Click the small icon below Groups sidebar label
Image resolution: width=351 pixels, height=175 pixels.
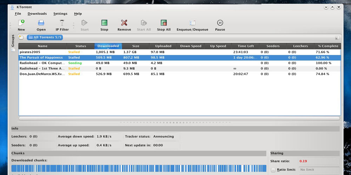13,50
